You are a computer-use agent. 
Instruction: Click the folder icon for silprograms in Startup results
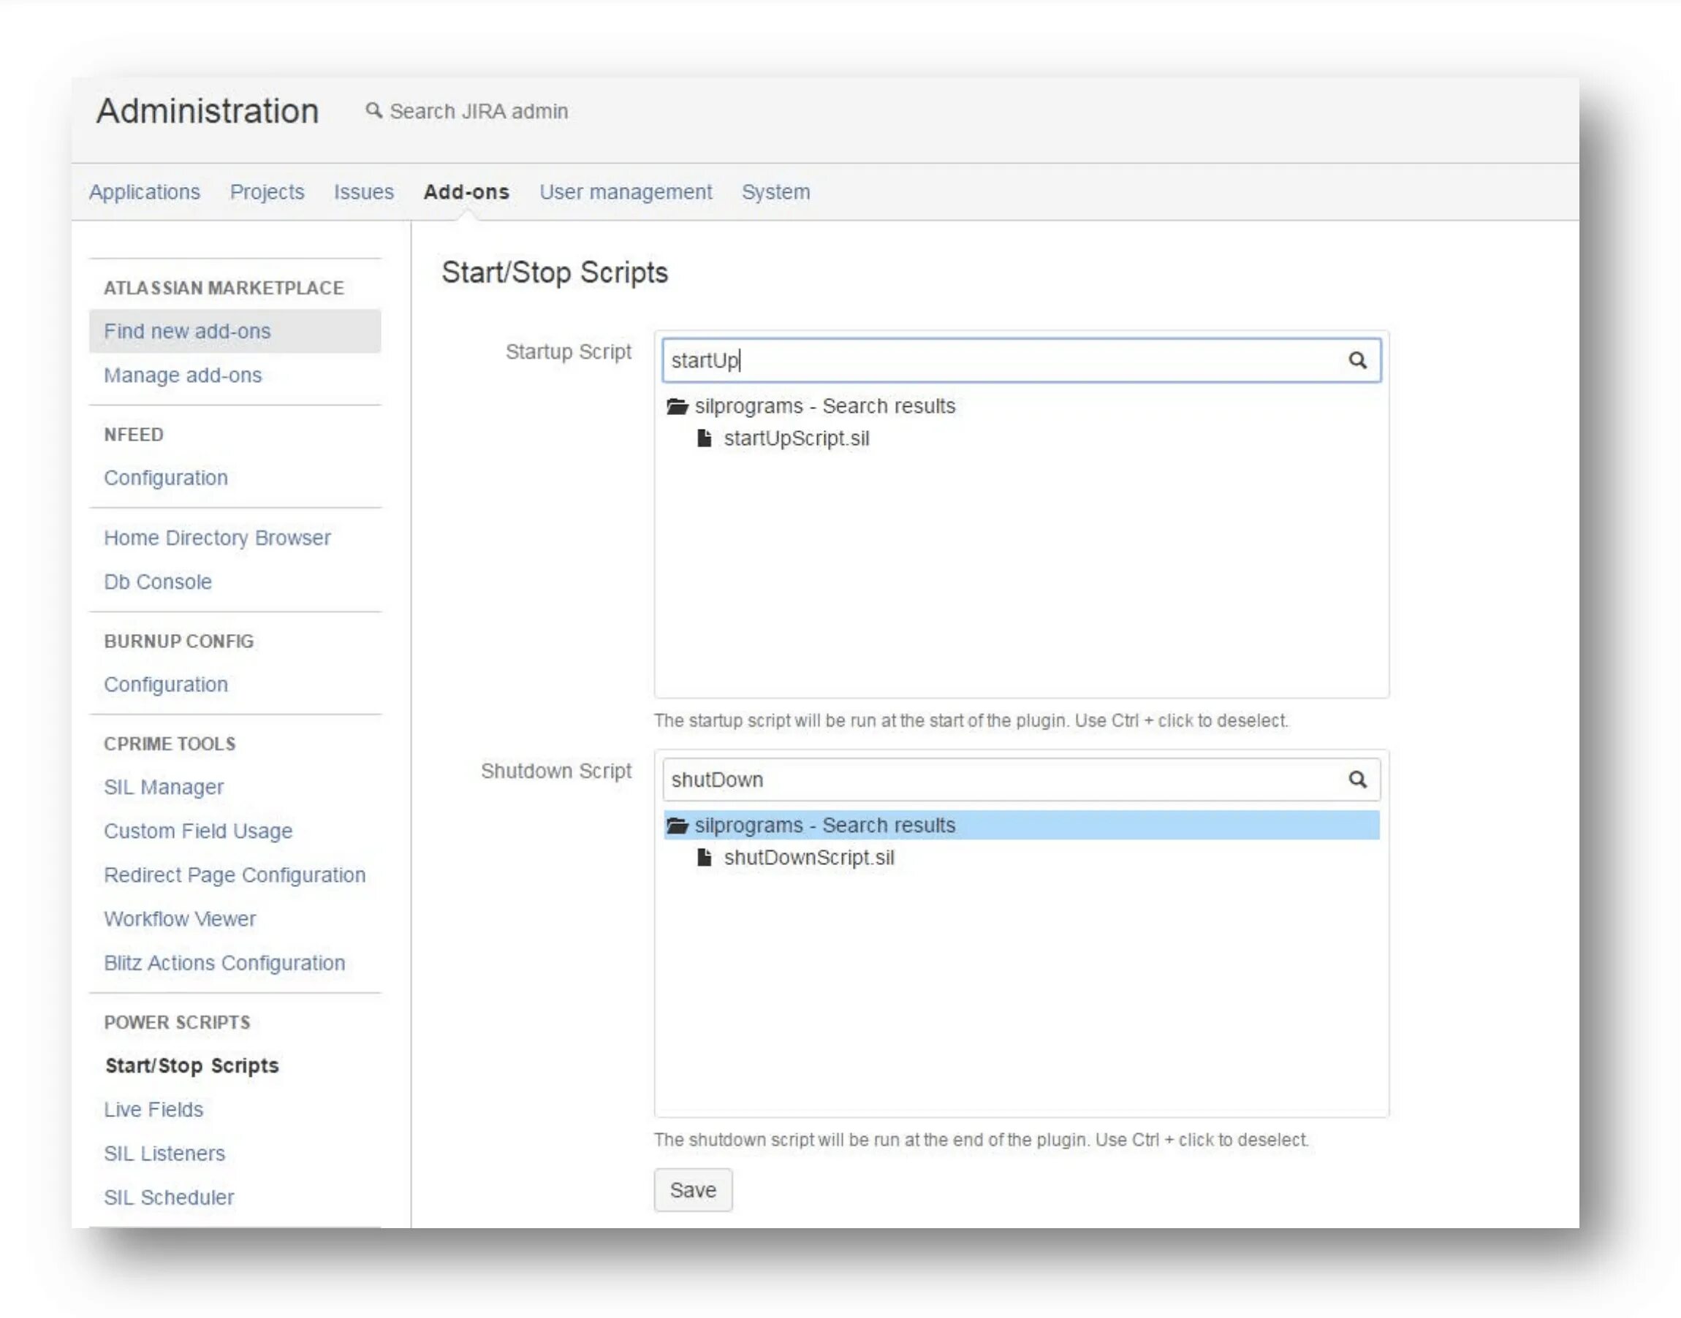(680, 405)
